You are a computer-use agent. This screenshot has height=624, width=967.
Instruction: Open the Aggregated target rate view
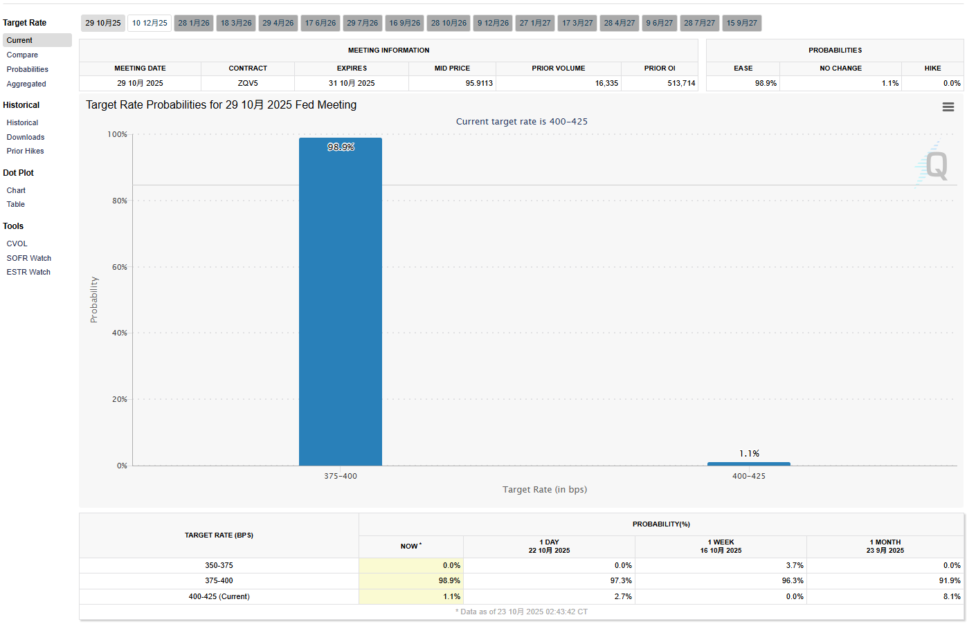tap(26, 84)
